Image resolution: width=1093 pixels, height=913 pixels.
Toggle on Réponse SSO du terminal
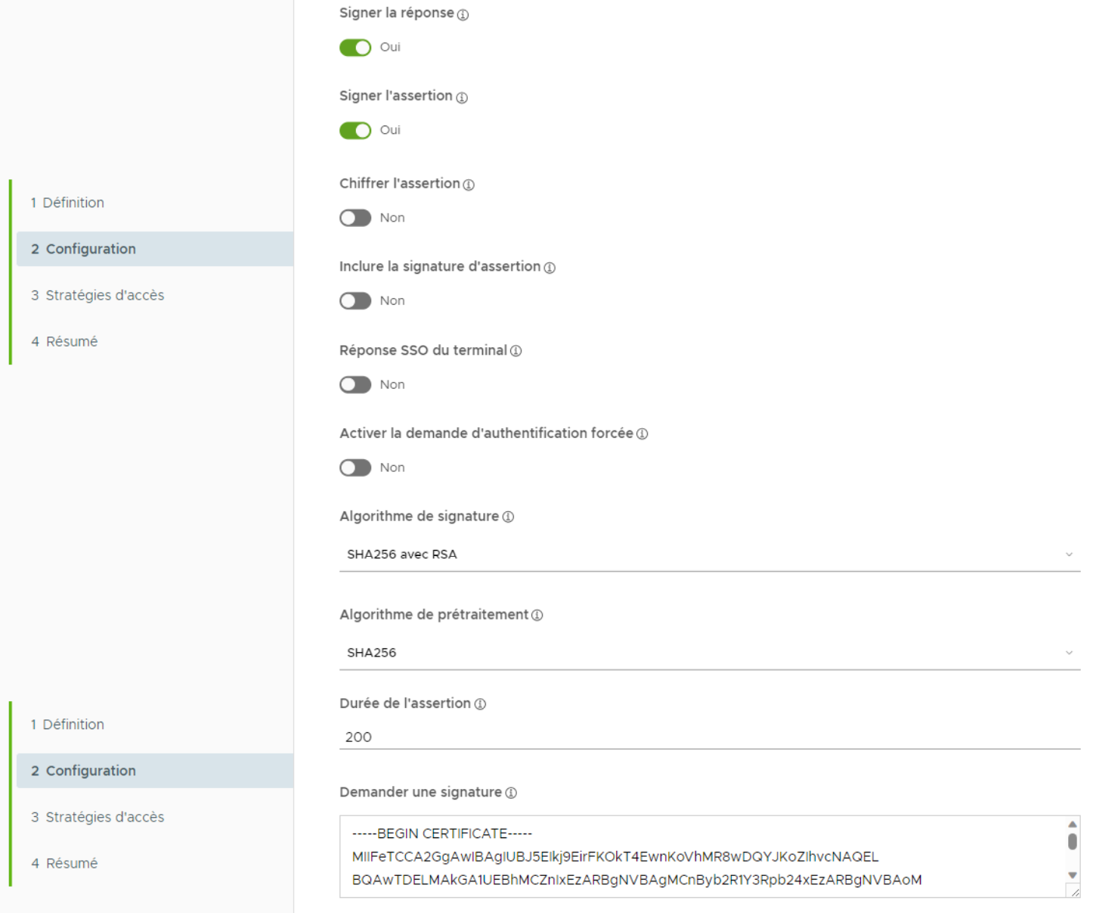(355, 384)
